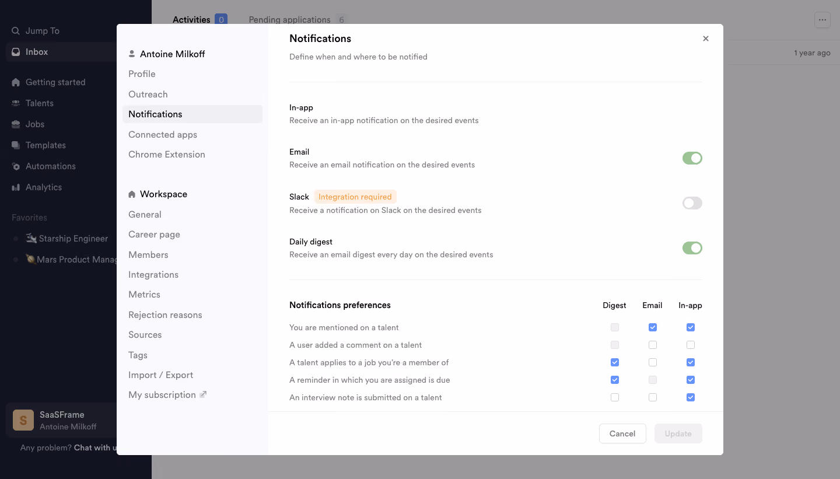Click the three-dots more options button

point(822,20)
